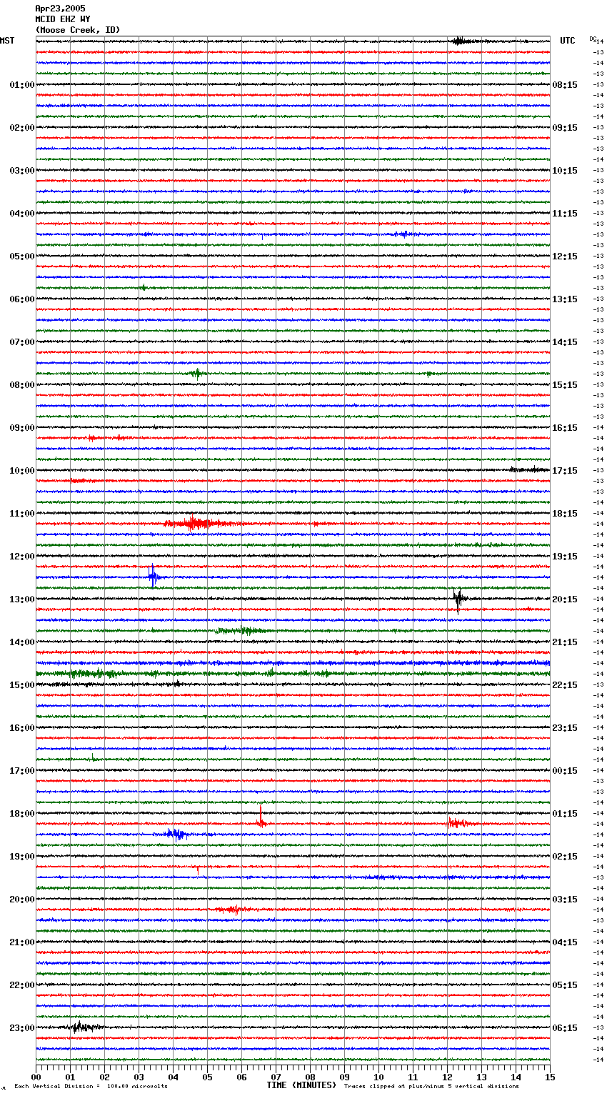Click the 13:15 UTC time label
The height and width of the screenshot is (1096, 607).
point(565,299)
